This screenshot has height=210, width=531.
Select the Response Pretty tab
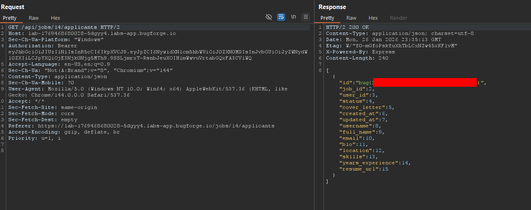point(327,18)
